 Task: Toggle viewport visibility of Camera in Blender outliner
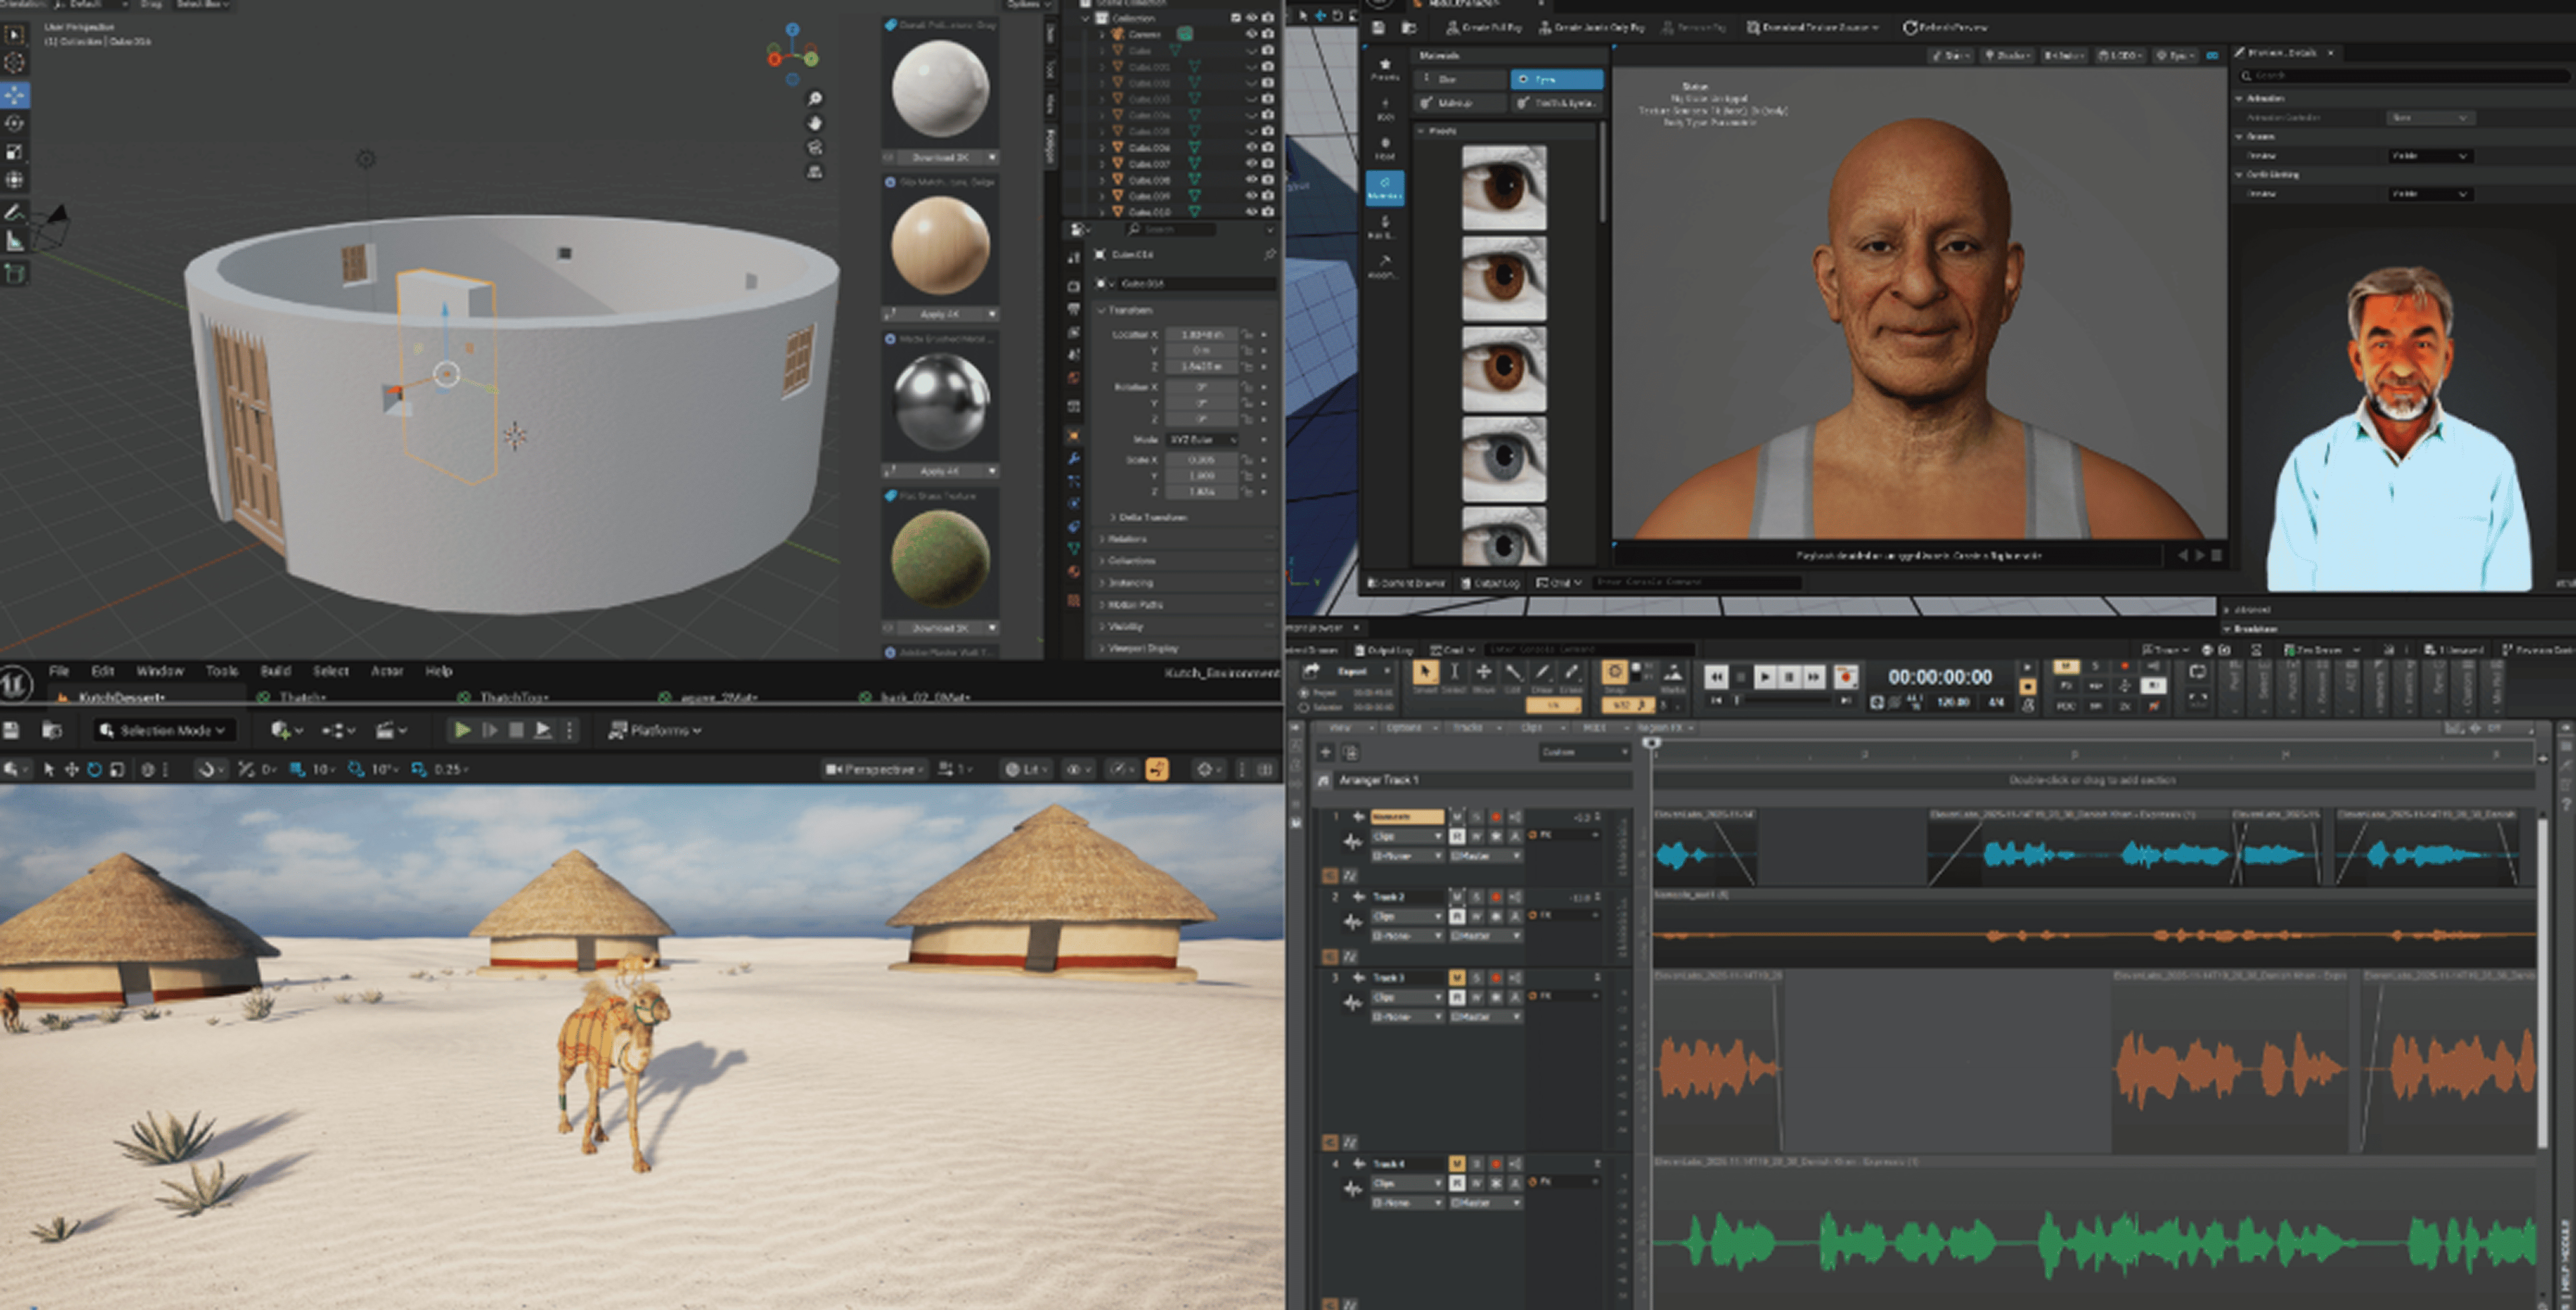click(1252, 34)
